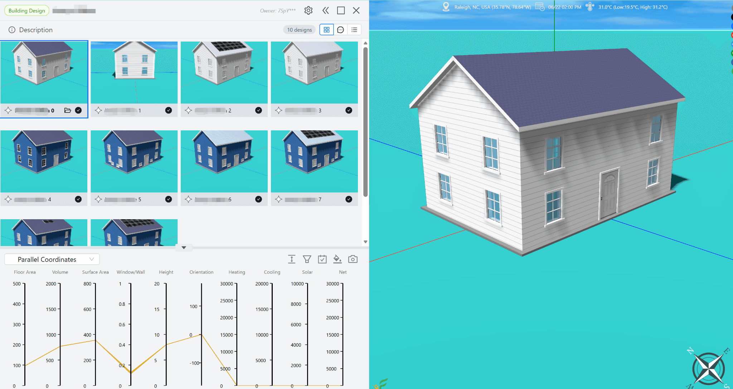Select the blue house thumbnail for design 6
Viewport: 733px width, 389px height.
pos(224,161)
